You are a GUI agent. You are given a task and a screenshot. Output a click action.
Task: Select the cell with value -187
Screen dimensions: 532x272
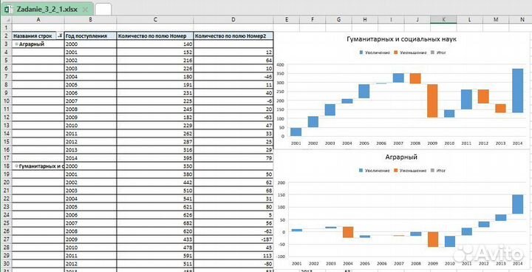pyautogui.click(x=233, y=239)
